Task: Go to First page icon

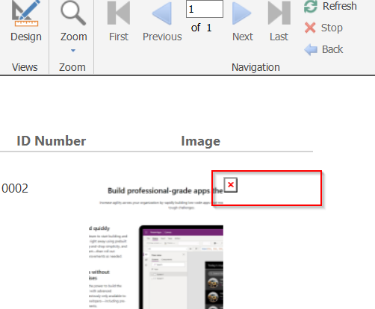Action: point(119,13)
